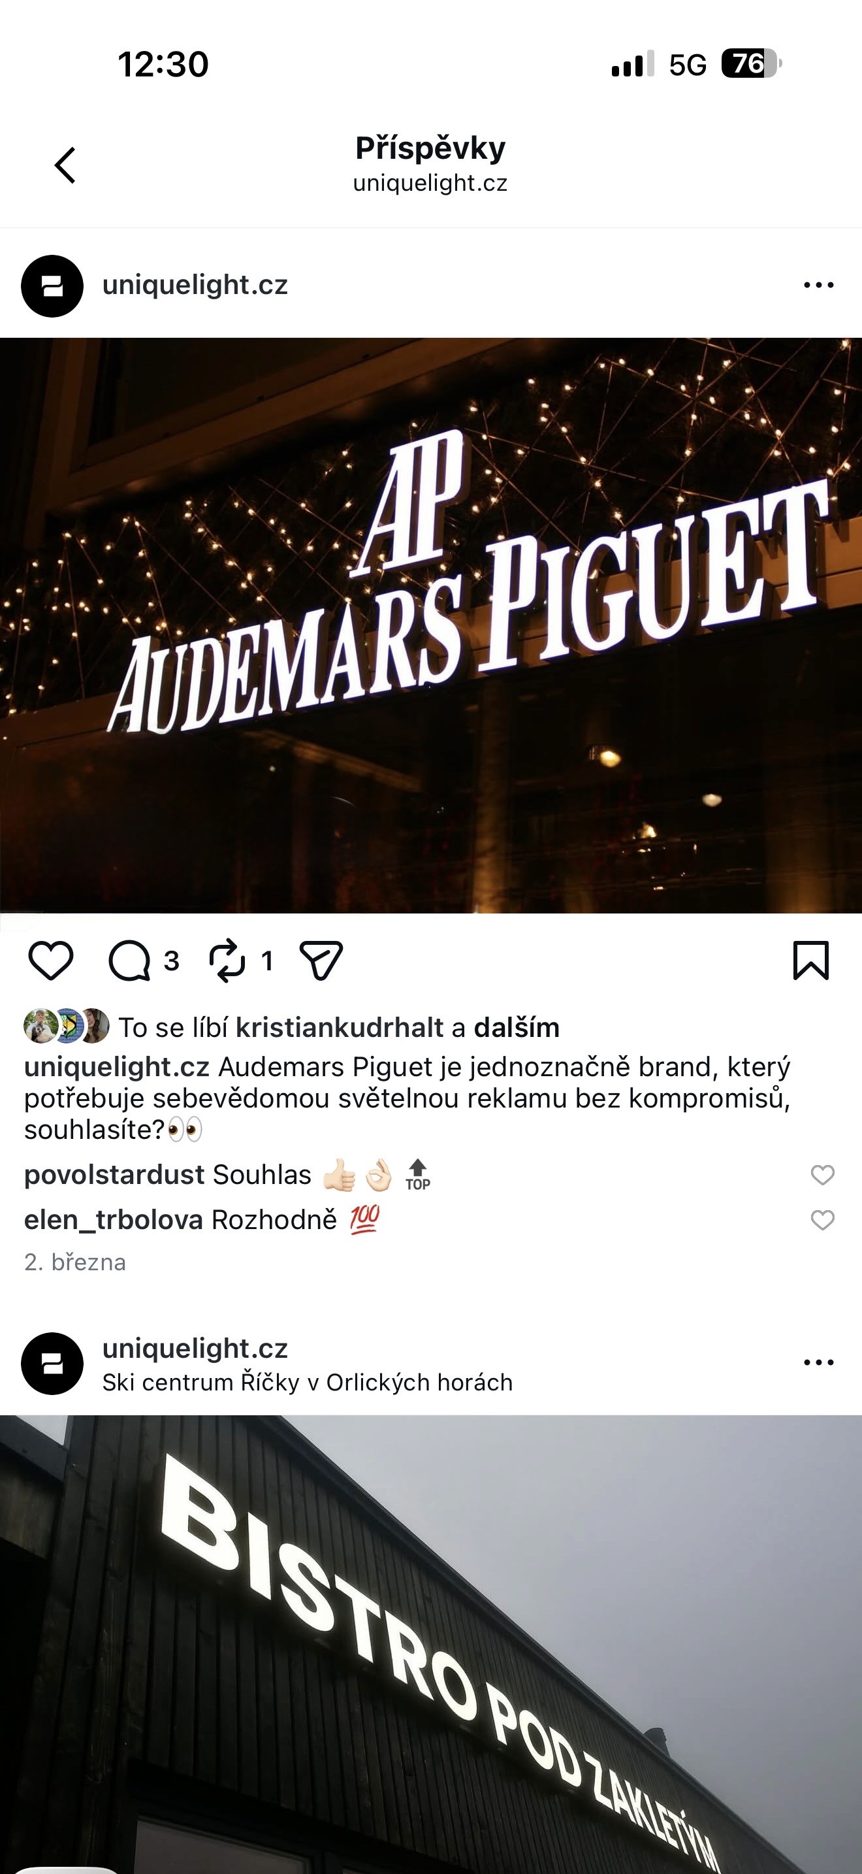Open elen_trbolova's profile from comment
Image resolution: width=862 pixels, height=1874 pixels.
pyautogui.click(x=114, y=1220)
